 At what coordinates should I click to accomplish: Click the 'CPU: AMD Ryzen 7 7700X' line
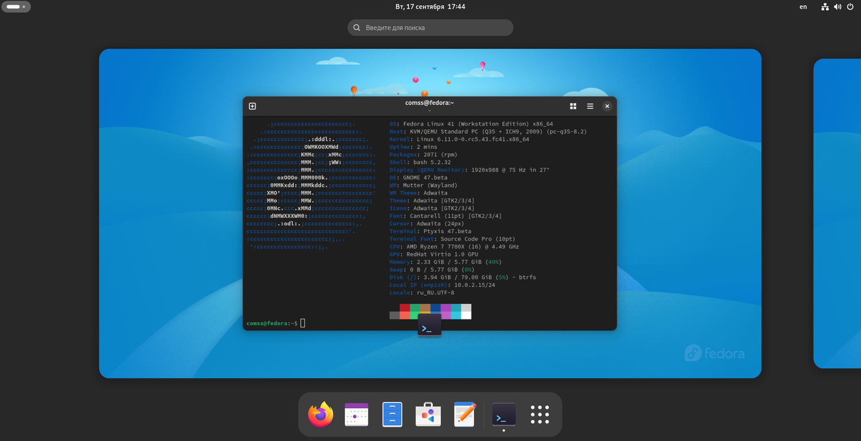point(454,247)
